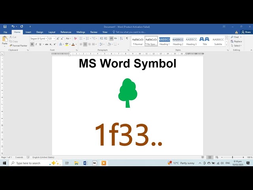Clear all formatting with the eraser icon
Image resolution: width=253 pixels, height=190 pixels.
pyautogui.click(x=76, y=39)
